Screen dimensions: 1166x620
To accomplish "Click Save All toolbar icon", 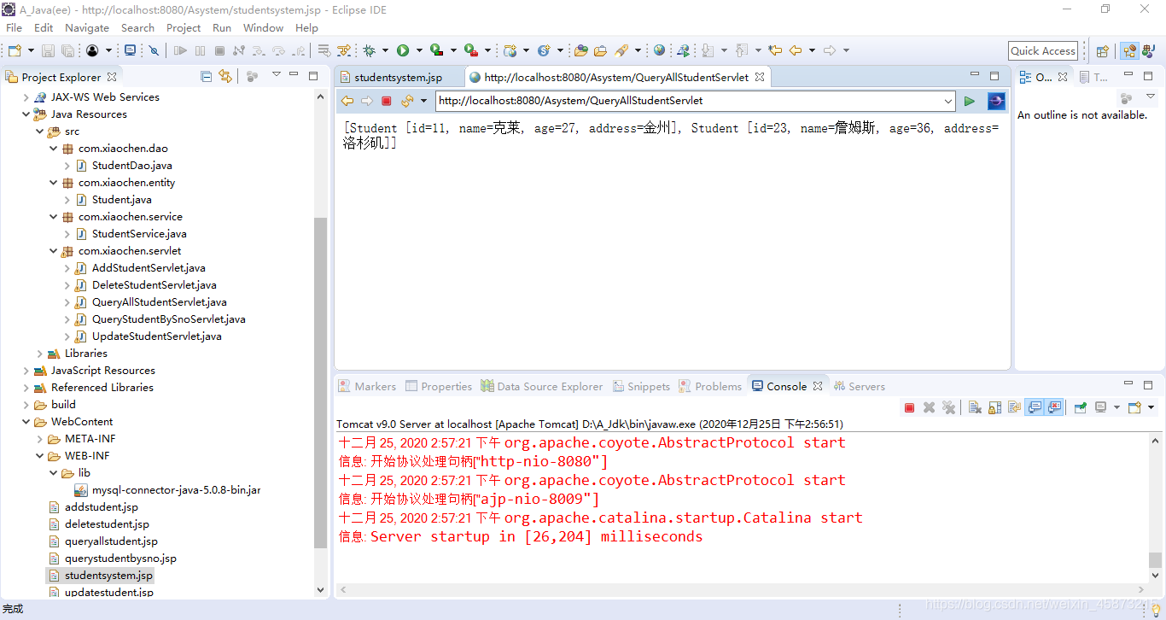I will [x=67, y=50].
